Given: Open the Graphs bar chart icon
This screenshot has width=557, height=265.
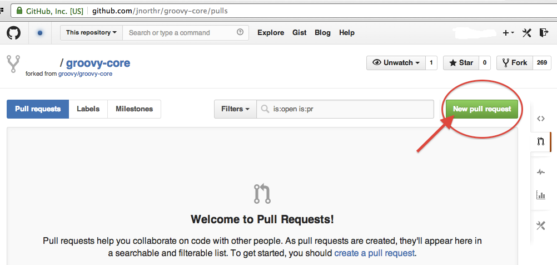Looking at the screenshot, I should coord(540,195).
